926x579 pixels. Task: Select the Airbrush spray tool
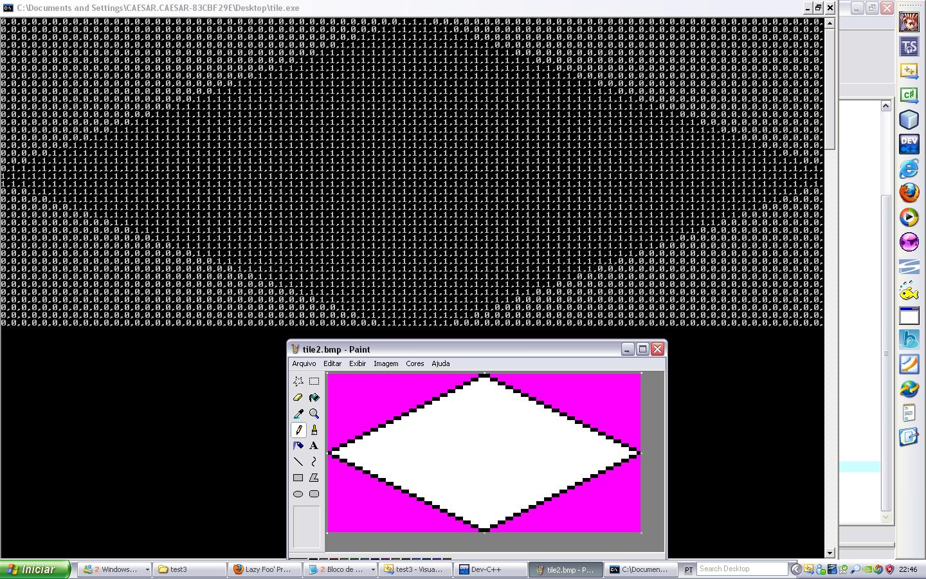point(298,445)
